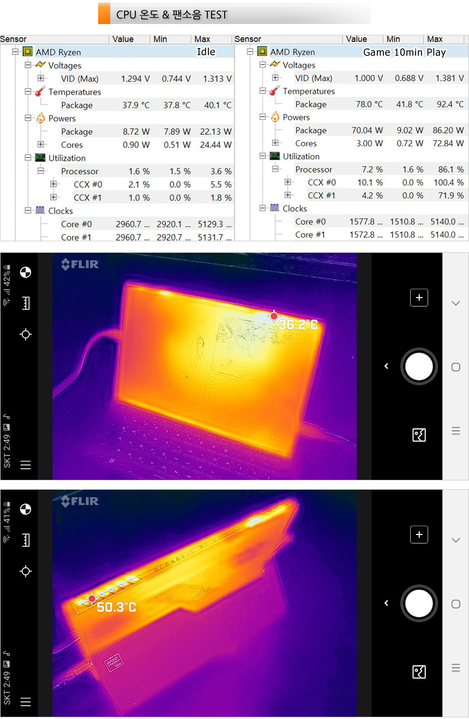This screenshot has height=719, width=469.
Task: Open left sidebar hamburger menu in 50.3°C capture
Action: 26,702
